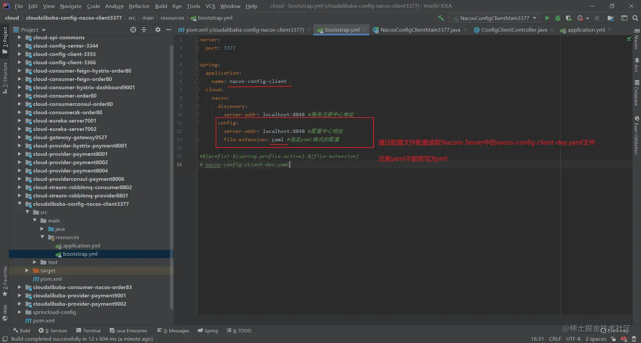Open the Bean Validation tool window
This screenshot has width=641, height=343.
tap(636, 135)
